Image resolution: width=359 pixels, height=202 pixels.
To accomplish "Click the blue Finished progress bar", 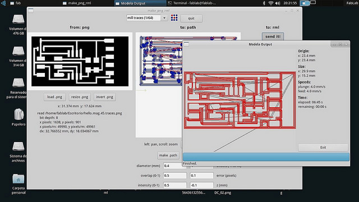I will point(266,157).
